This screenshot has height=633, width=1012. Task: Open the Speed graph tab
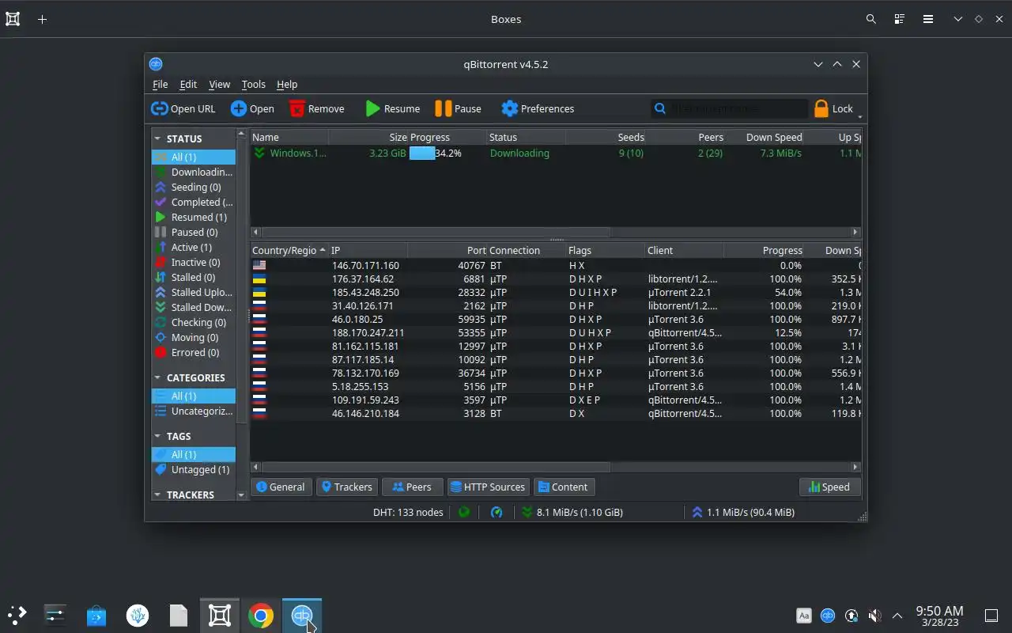[x=829, y=487]
